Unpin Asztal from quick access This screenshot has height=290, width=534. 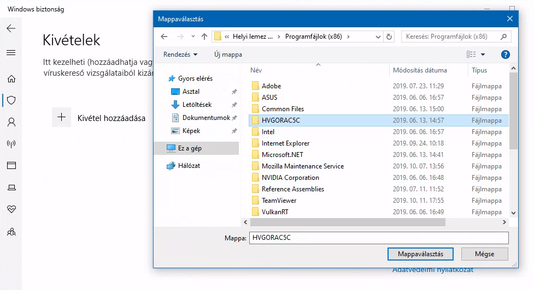234,92
